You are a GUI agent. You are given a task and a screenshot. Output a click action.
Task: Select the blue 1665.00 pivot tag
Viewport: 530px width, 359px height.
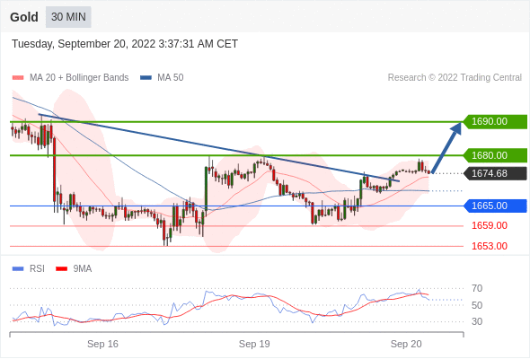pos(495,206)
